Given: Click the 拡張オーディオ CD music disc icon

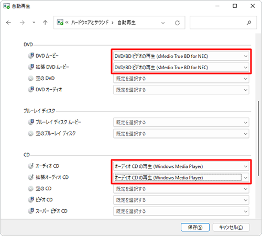Looking at the screenshot, I should pyautogui.click(x=31, y=177).
